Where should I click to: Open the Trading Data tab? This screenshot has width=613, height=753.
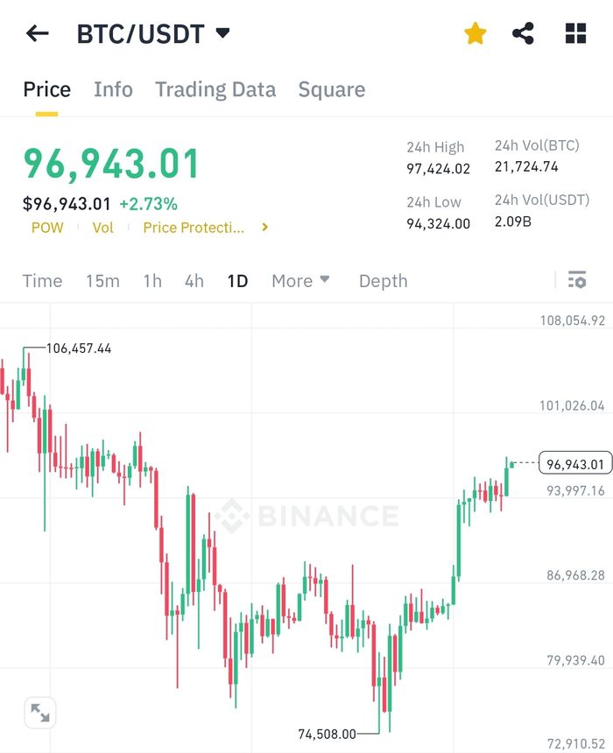[215, 89]
